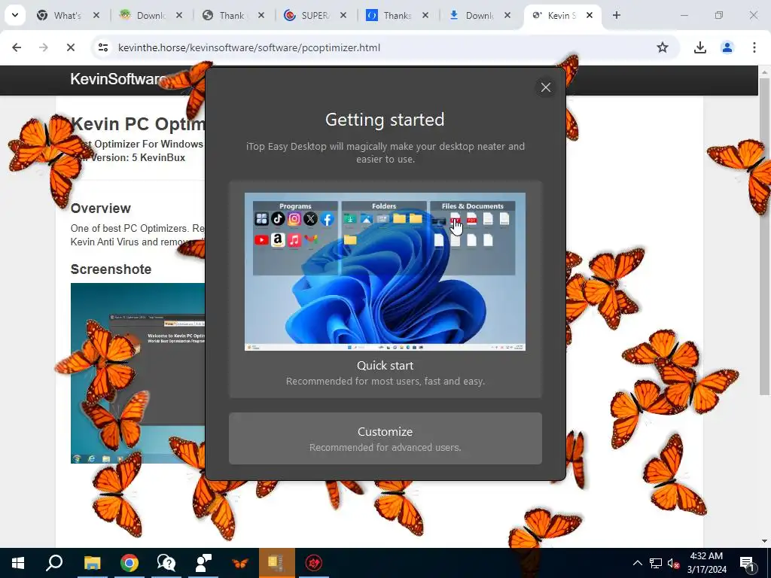The image size is (771, 578).
Task: Go back to previous page
Action: (x=17, y=47)
